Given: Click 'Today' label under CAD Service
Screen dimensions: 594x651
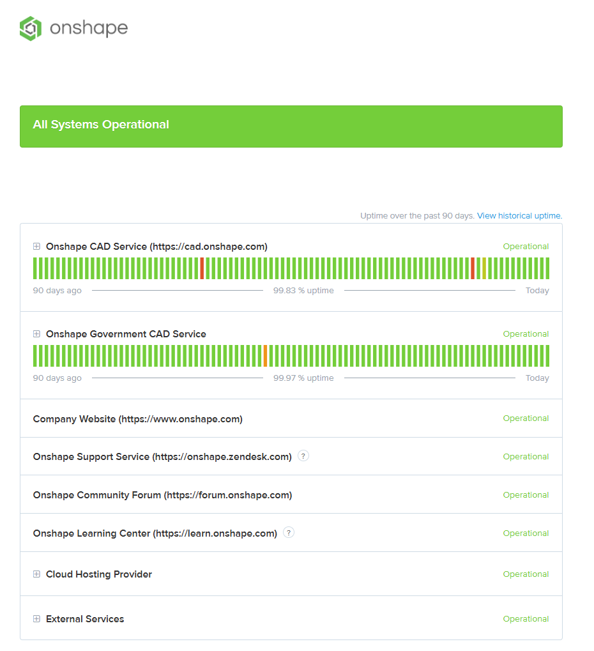Looking at the screenshot, I should click(537, 291).
